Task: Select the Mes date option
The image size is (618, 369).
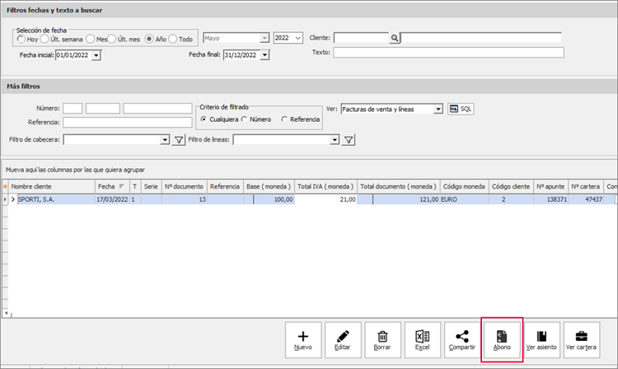Action: [91, 39]
